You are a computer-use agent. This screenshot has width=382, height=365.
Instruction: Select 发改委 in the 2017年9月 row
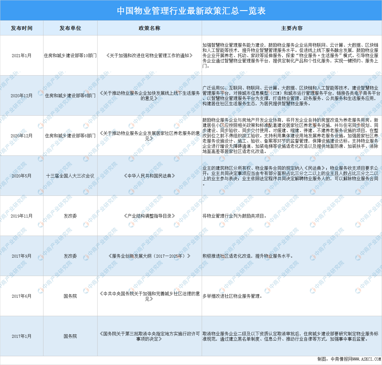(x=70, y=256)
